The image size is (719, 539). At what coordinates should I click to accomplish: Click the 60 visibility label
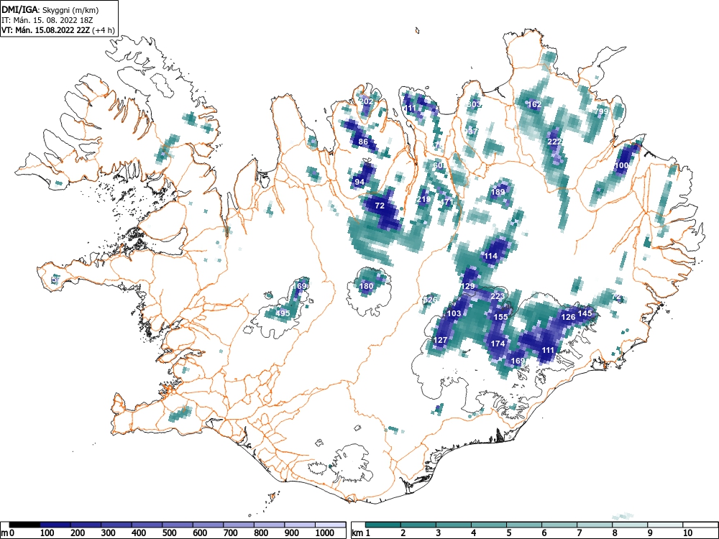click(x=438, y=165)
